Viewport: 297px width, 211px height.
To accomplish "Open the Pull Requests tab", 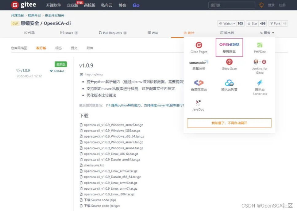I will tap(113, 33).
